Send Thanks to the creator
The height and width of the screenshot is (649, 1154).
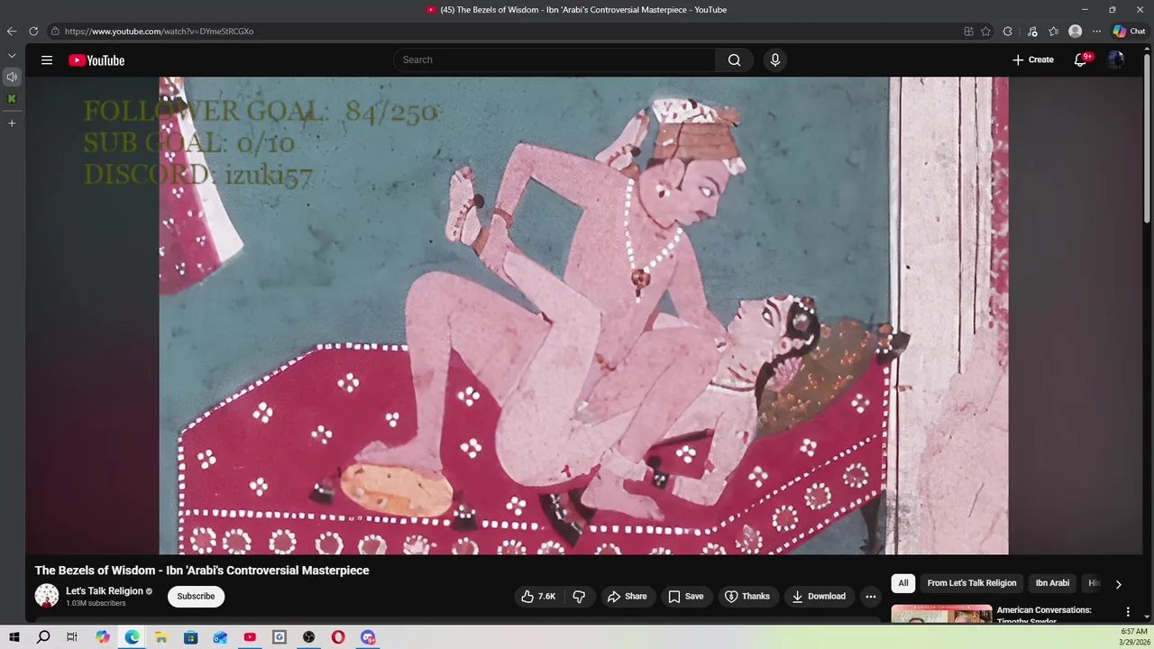click(747, 597)
